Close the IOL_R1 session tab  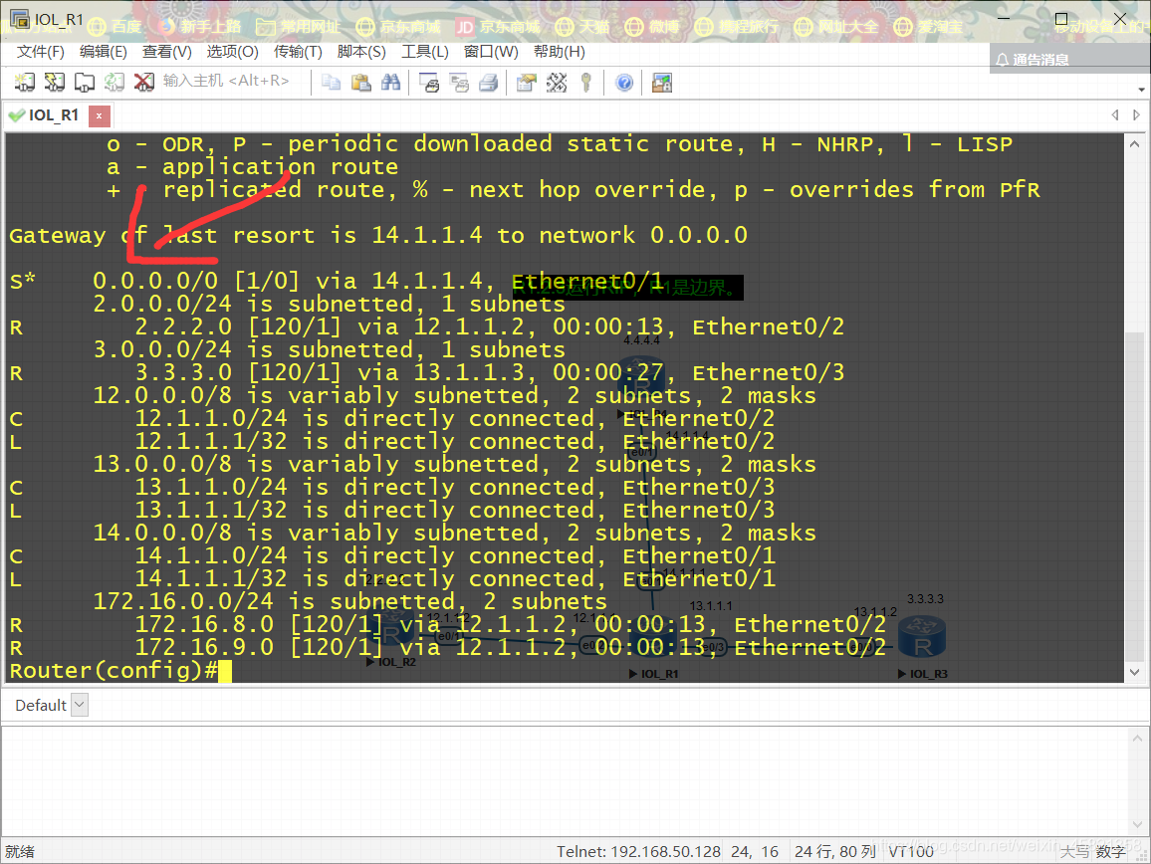[100, 115]
